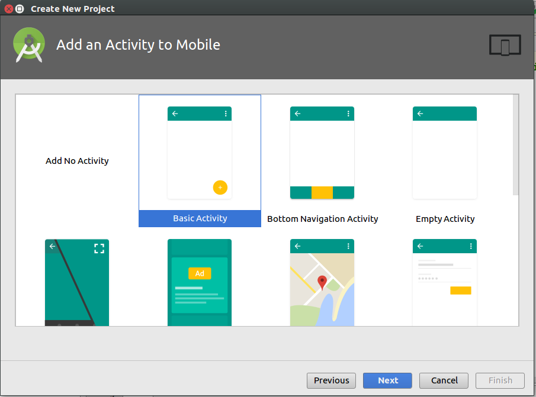536x397 pixels.
Task: Click the Bottom Navigation Activity label
Action: point(322,219)
